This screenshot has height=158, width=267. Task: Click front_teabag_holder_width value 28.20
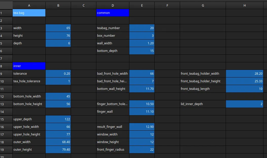244,74
